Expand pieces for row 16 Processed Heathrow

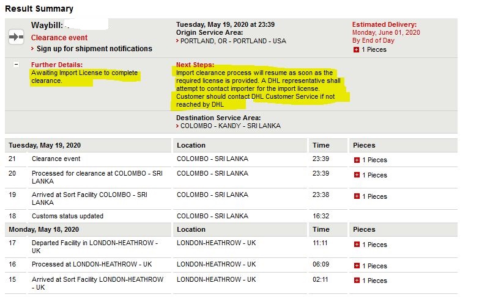(357, 266)
